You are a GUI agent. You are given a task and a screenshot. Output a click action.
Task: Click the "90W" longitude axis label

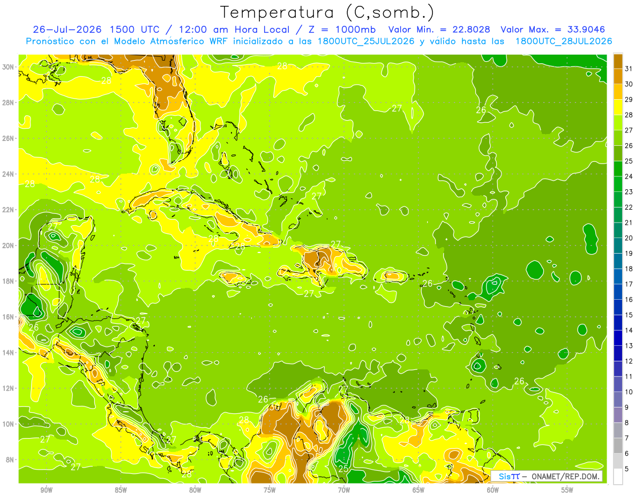pos(46,489)
